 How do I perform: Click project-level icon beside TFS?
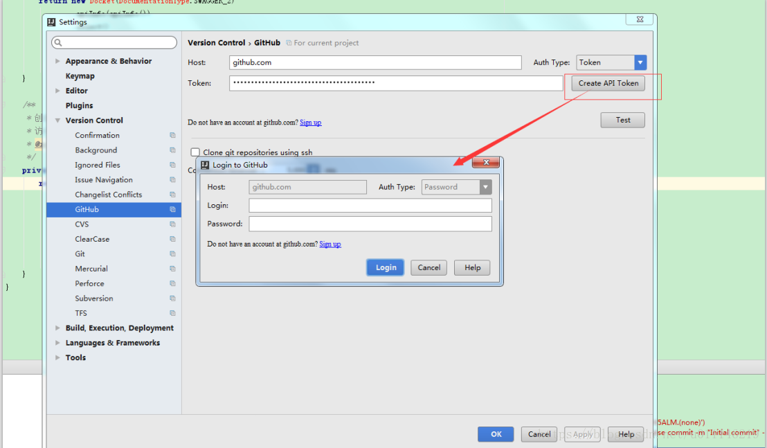(x=172, y=313)
